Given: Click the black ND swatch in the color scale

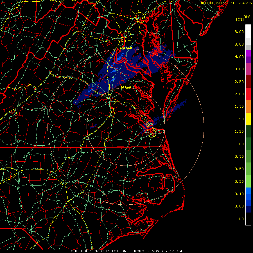Looking at the screenshot, I should 248,219.
